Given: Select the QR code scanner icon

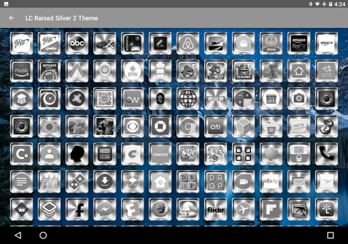Looking at the screenshot, I should click(105, 99).
